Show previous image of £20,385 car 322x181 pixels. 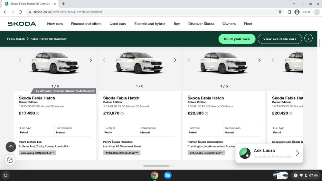point(188,60)
